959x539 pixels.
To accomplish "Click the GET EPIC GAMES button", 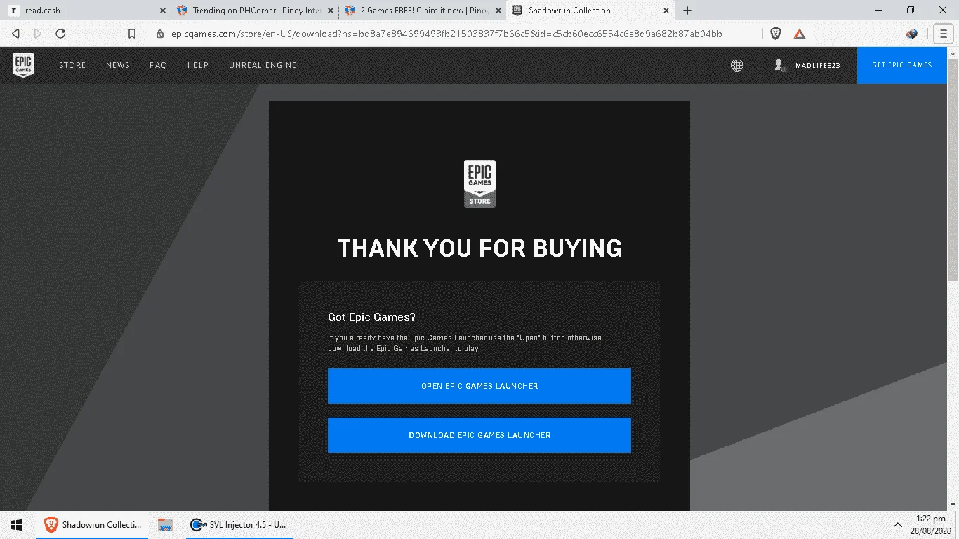I will 902,65.
